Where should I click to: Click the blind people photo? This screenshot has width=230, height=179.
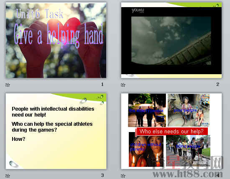(x=188, y=151)
